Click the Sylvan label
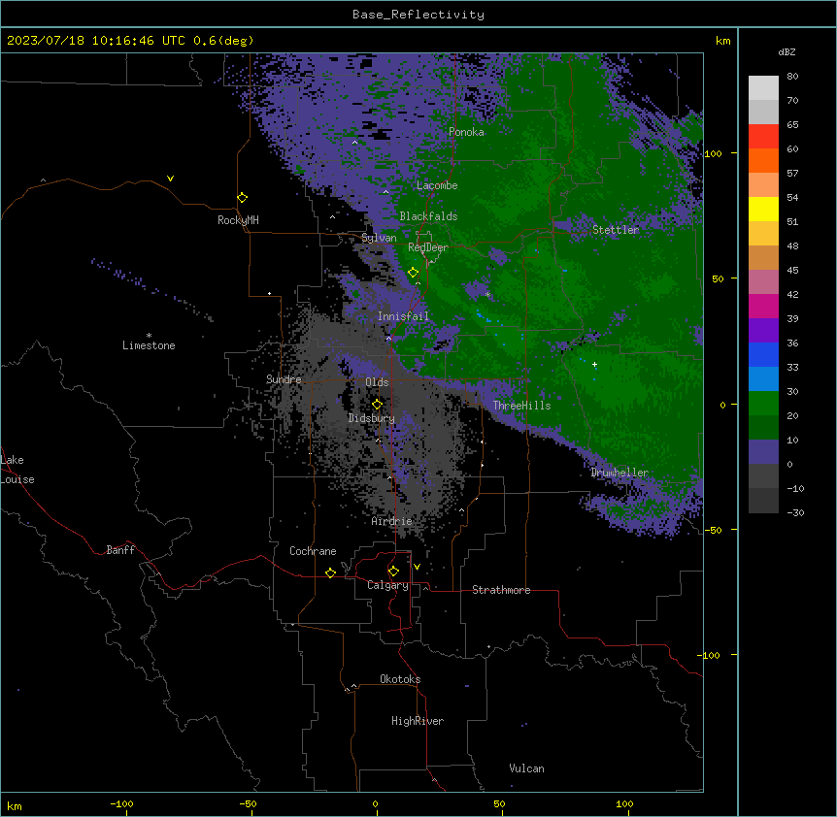The image size is (837, 817). coord(379,238)
